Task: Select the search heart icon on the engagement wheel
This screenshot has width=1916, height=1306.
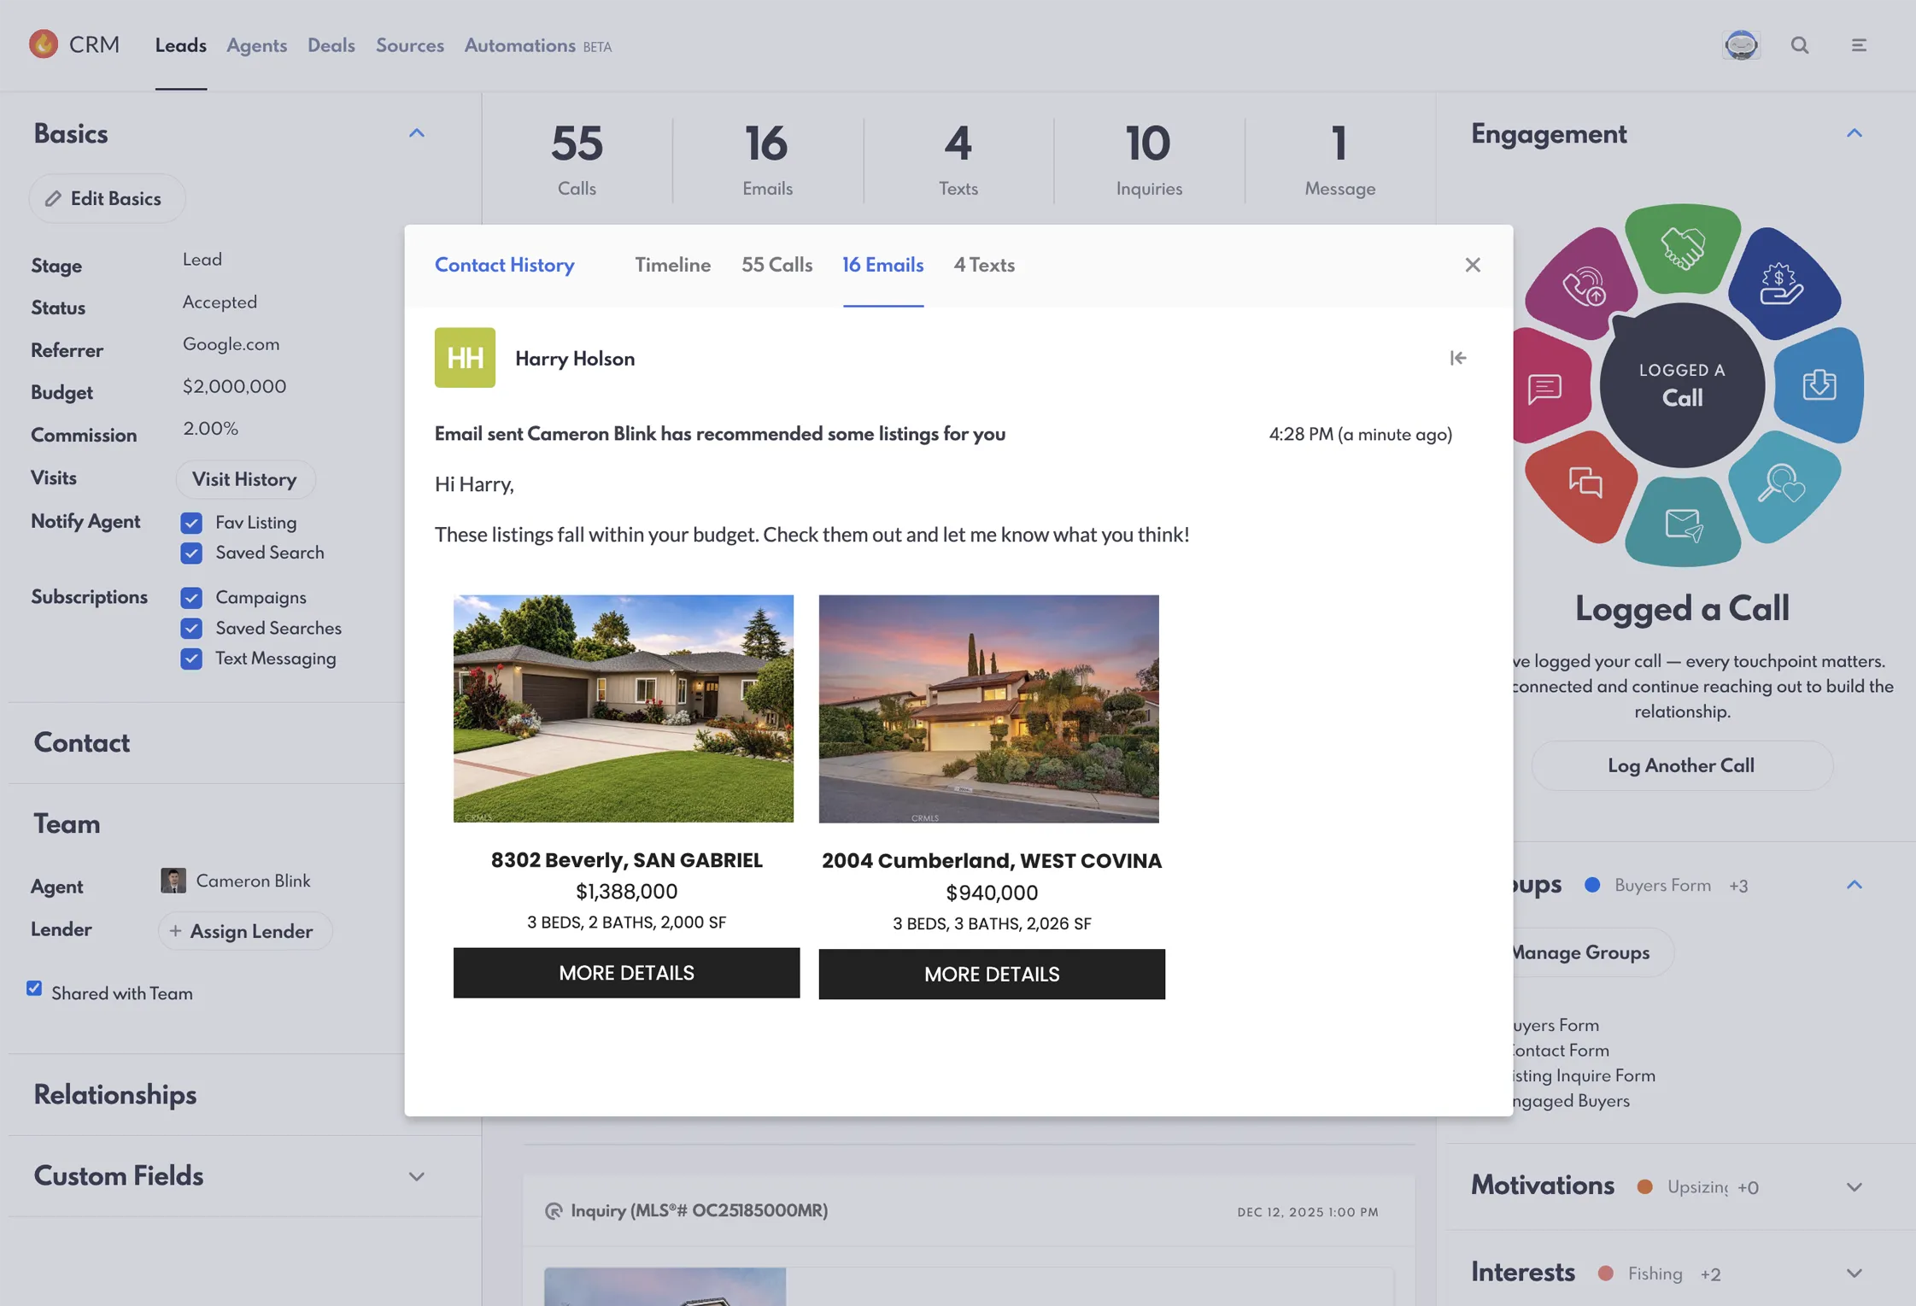Action: point(1781,483)
